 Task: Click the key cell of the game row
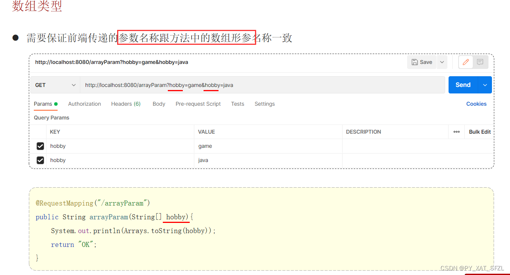[120, 146]
